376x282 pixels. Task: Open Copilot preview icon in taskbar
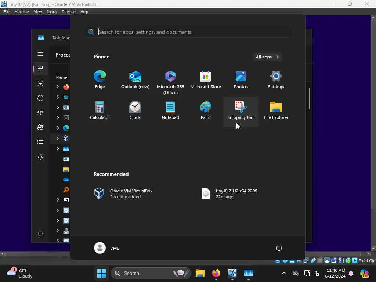[x=364, y=273]
